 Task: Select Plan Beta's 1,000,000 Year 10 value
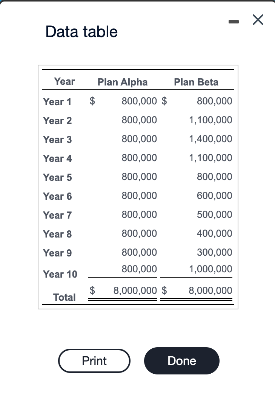211,269
